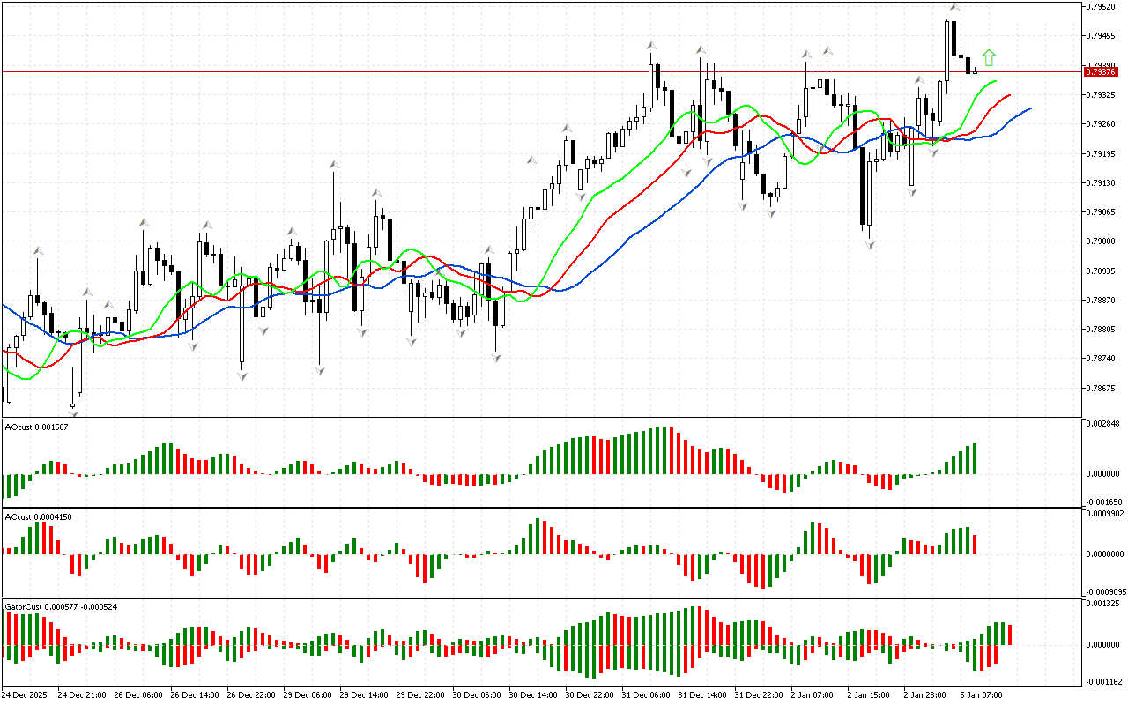Click the 5 Jan 07:00 time label
The image size is (1128, 705).
(x=980, y=695)
